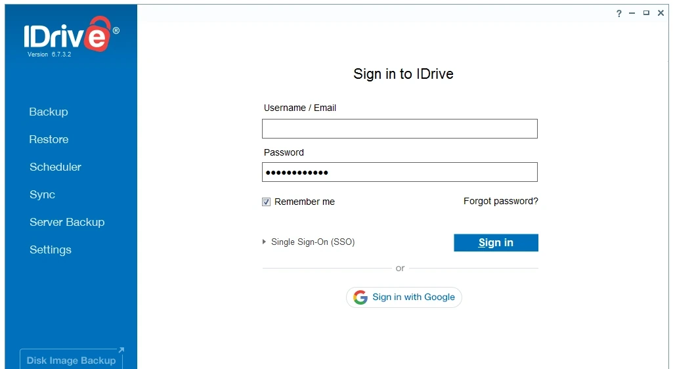The width and height of the screenshot is (673, 369).
Task: Click the Google G logo icon
Action: tap(360, 297)
